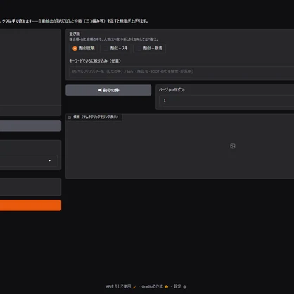Click the orange submit button
The width and height of the screenshot is (294, 294).
click(x=30, y=205)
